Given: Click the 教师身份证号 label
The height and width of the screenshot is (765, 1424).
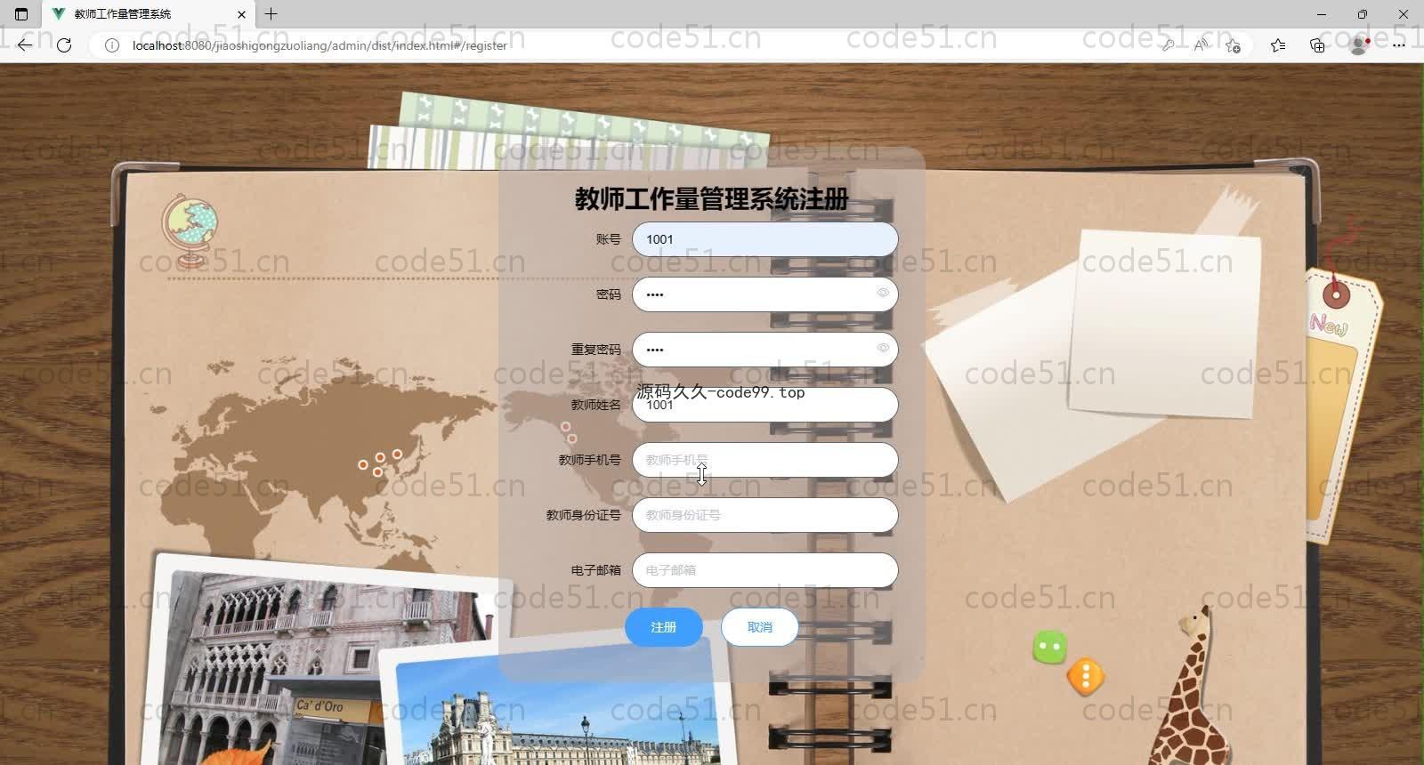Looking at the screenshot, I should [x=584, y=515].
